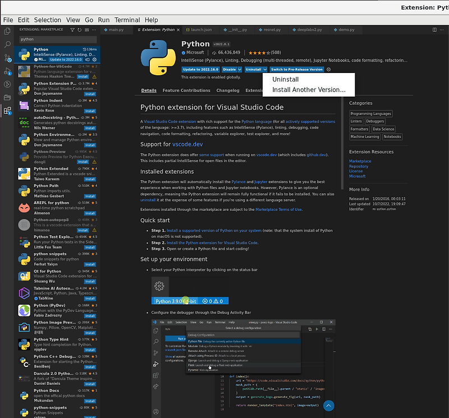Screen dimensions: 449x418
Task: Click the filter icon in Extensions Marketplace
Action: tap(72, 30)
